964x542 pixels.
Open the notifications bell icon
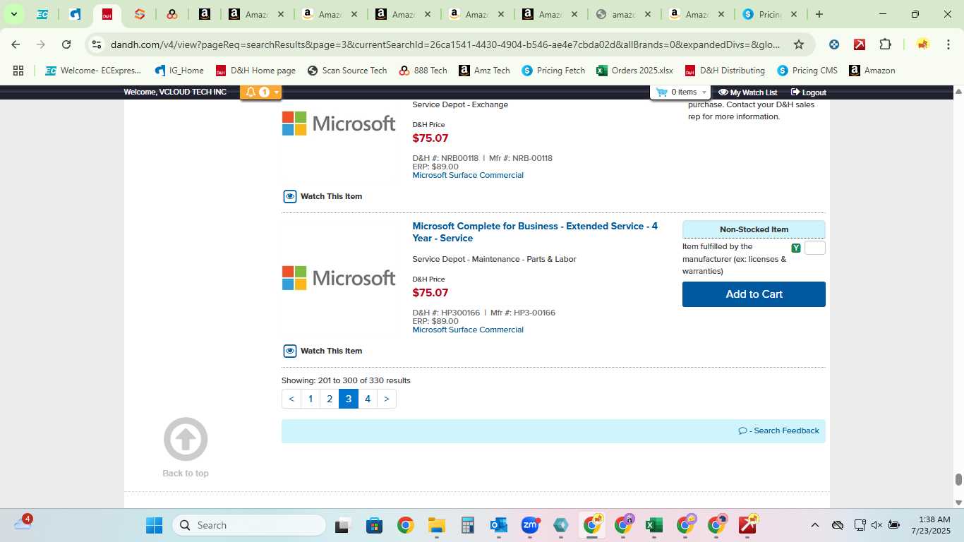click(251, 92)
